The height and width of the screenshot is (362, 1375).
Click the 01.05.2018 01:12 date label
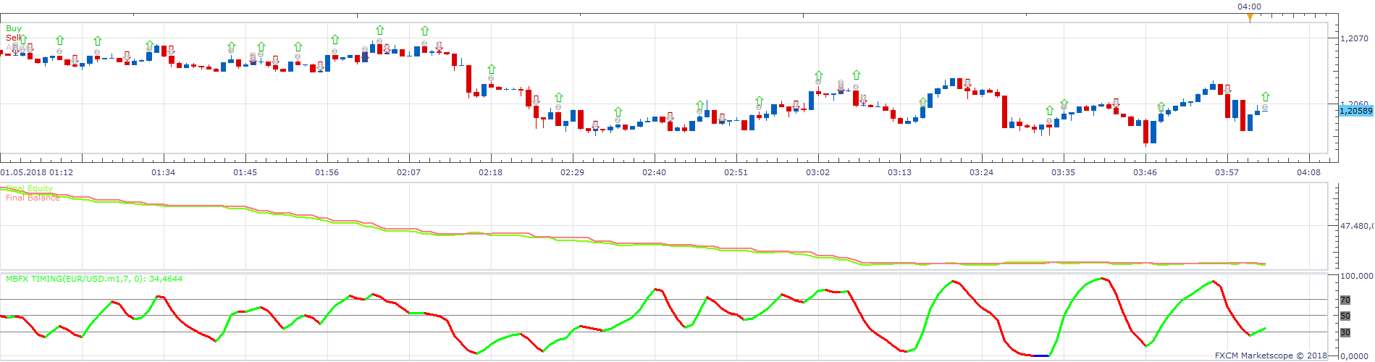click(36, 172)
